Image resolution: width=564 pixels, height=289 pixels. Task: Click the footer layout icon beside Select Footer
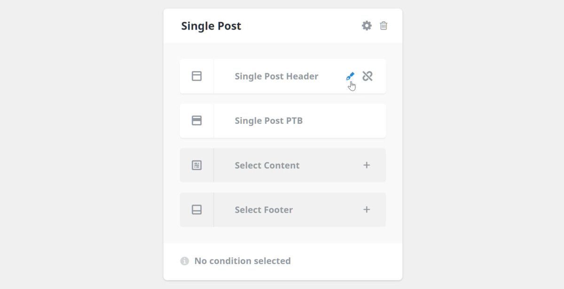point(197,209)
